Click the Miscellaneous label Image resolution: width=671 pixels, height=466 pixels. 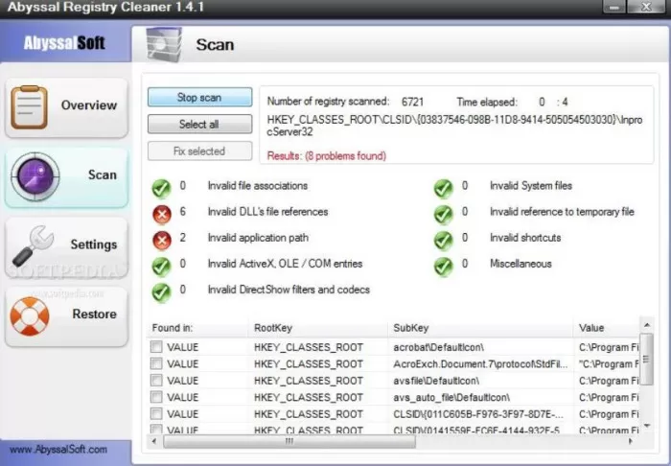(521, 264)
